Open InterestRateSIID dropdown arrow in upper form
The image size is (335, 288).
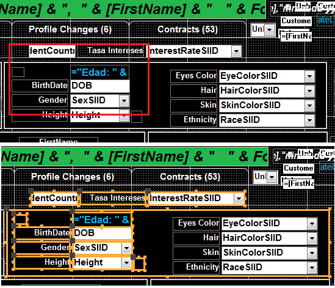(237, 51)
